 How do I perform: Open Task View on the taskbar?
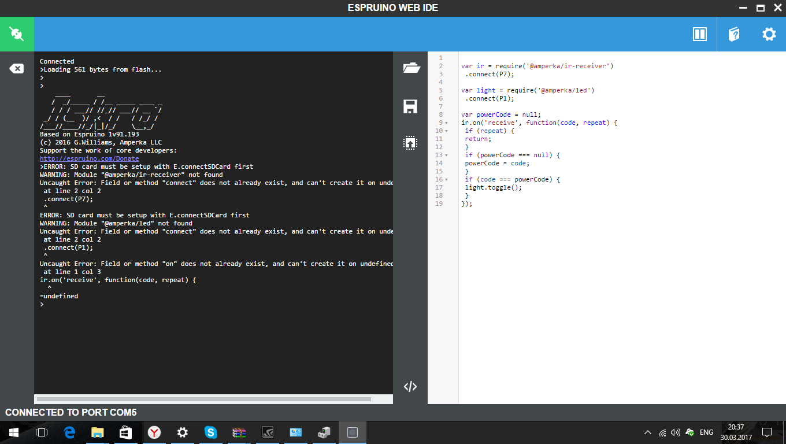click(x=41, y=432)
